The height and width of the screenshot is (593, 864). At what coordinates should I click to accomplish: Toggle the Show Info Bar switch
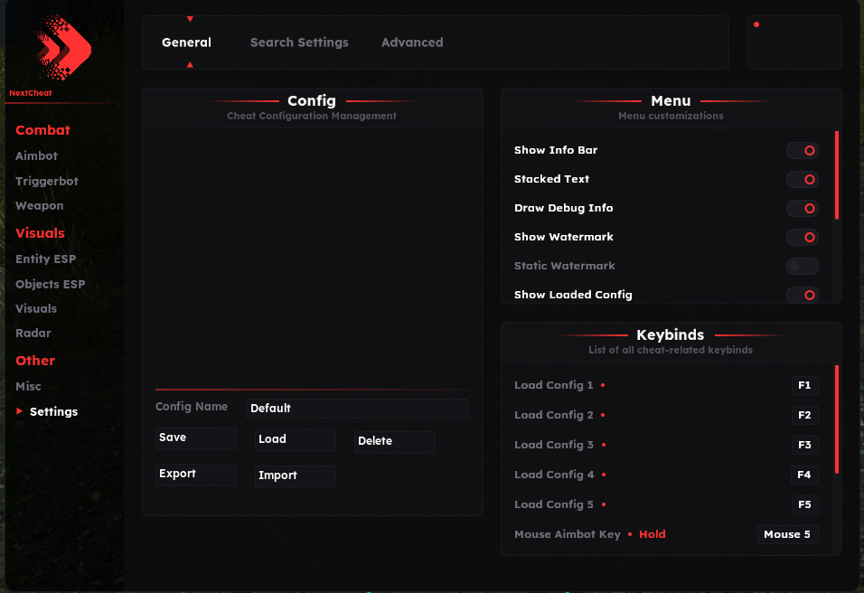[802, 151]
